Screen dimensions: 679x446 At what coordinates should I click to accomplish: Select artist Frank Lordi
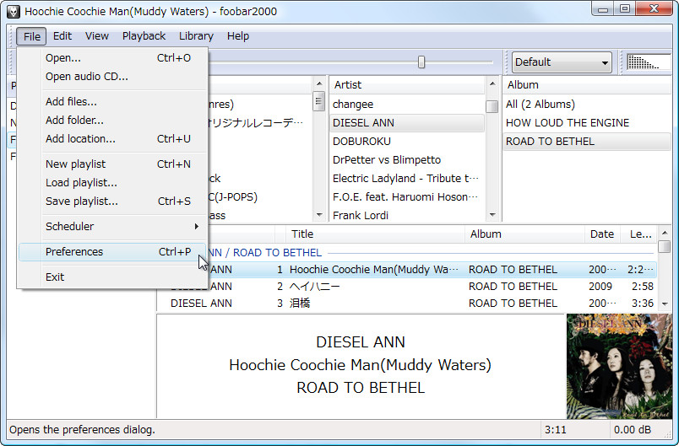click(406, 215)
